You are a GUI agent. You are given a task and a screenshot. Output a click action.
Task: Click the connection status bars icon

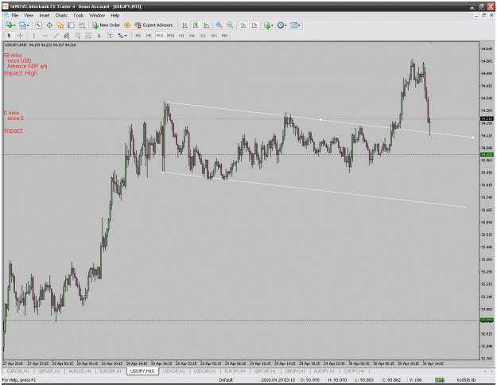tap(439, 380)
